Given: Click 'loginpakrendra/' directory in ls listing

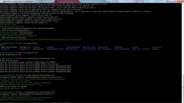Looking at the screenshot, I should [x=73, y=47].
